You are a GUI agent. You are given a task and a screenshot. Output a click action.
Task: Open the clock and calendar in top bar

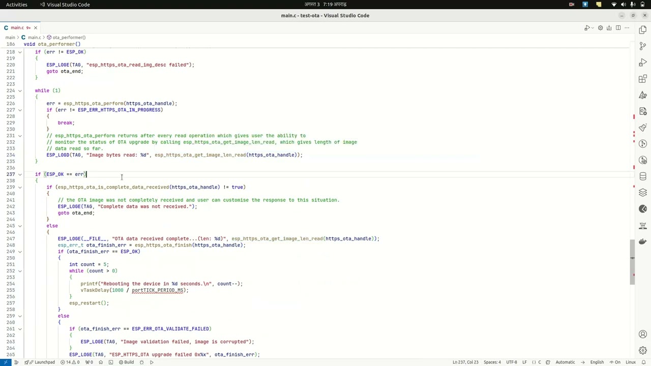[325, 5]
